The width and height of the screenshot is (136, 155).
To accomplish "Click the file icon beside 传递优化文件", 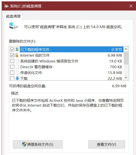I will click(17, 73).
